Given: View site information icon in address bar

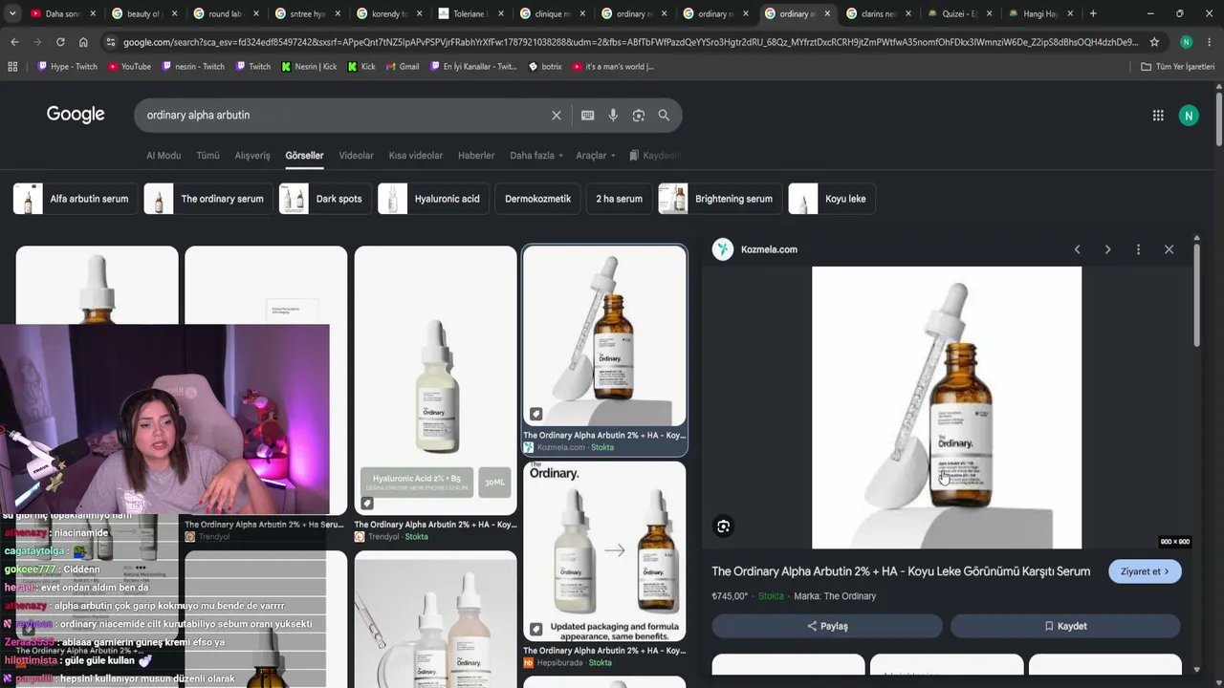Looking at the screenshot, I should click(111, 42).
